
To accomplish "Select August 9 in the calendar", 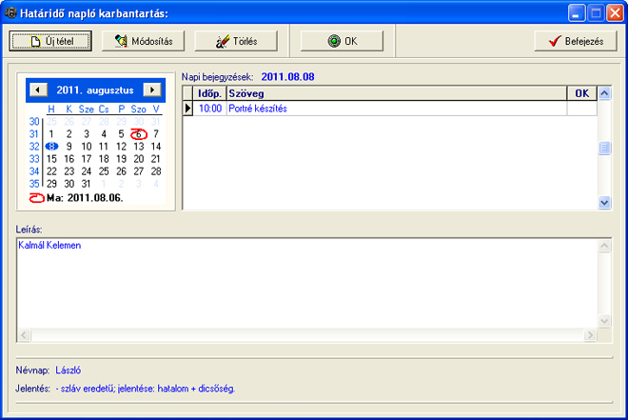I will click(x=69, y=147).
